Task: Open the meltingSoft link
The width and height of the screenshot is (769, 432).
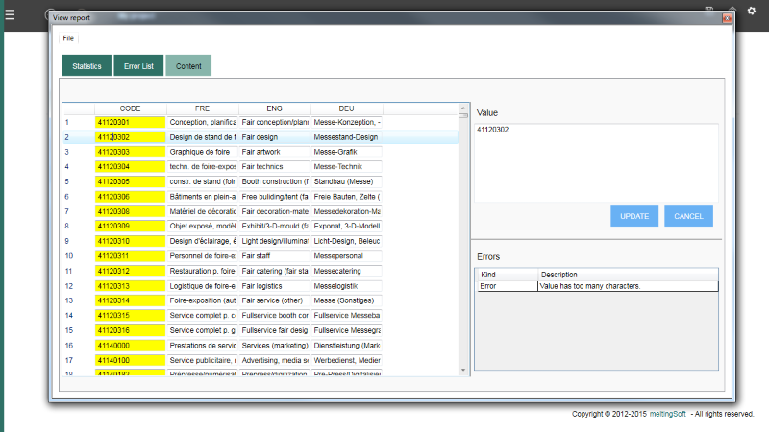Action: [667, 414]
